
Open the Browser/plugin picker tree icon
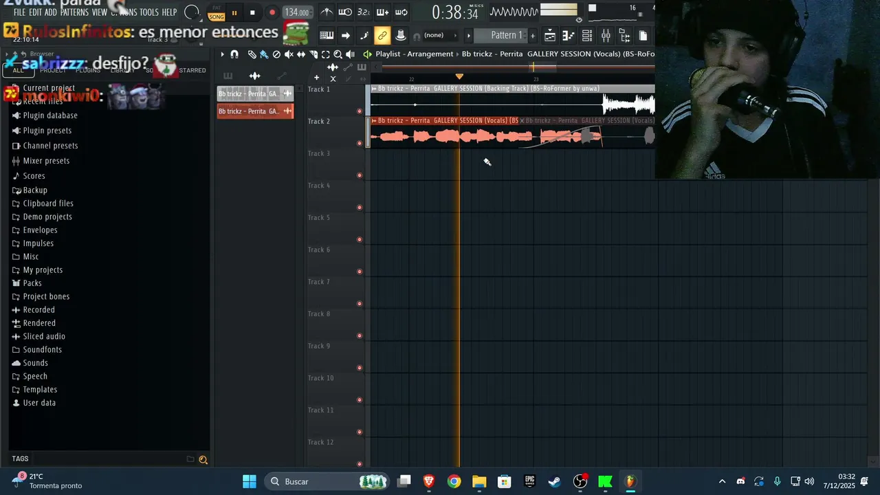624,35
